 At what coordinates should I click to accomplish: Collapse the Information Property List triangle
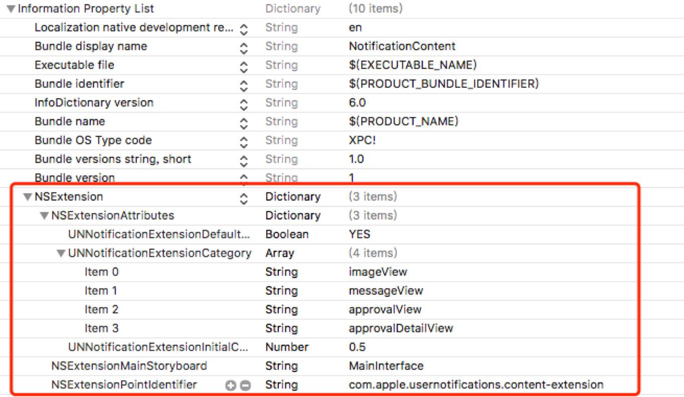click(x=11, y=9)
